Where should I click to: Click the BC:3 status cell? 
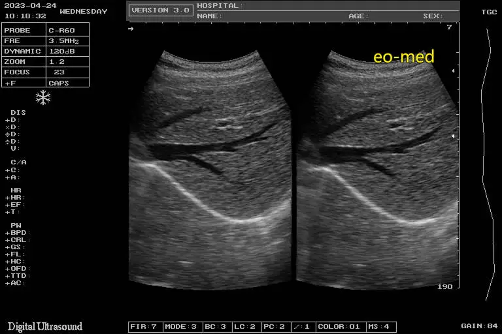click(x=217, y=327)
